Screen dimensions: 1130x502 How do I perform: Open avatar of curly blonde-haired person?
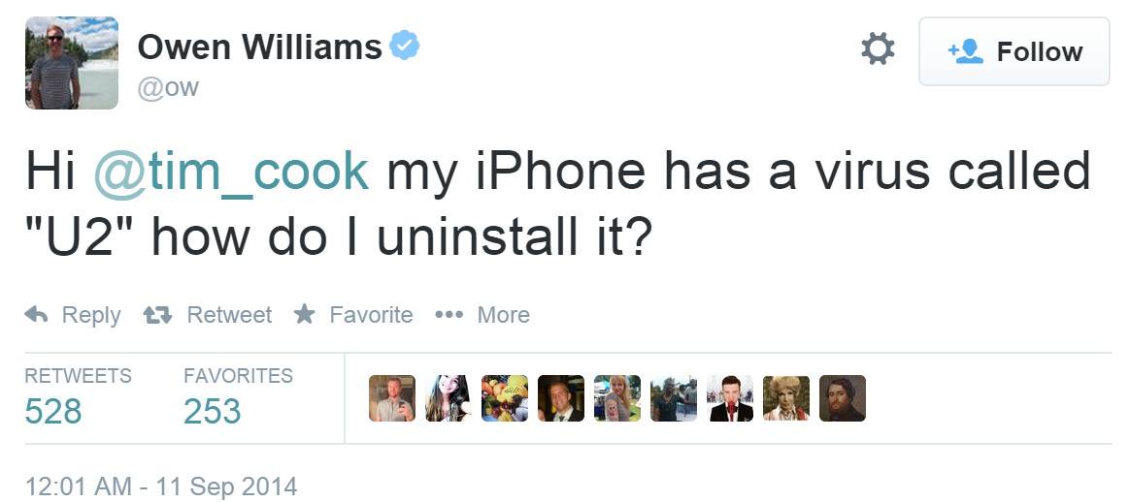(x=786, y=397)
